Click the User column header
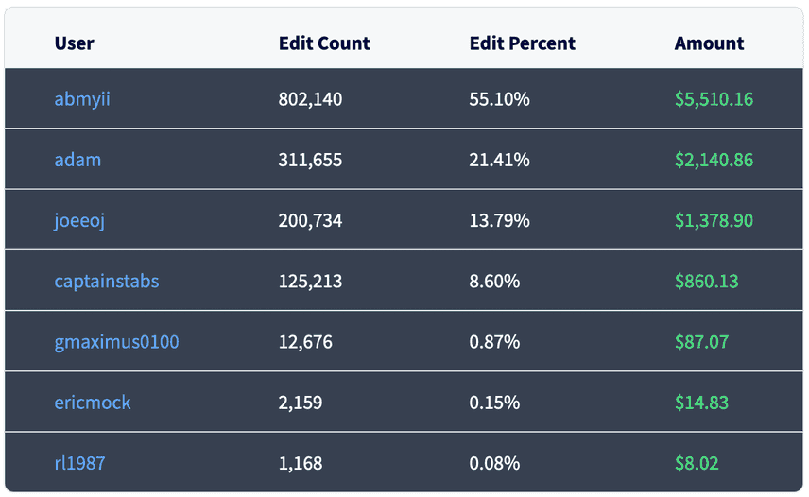The image size is (809, 497). [75, 43]
